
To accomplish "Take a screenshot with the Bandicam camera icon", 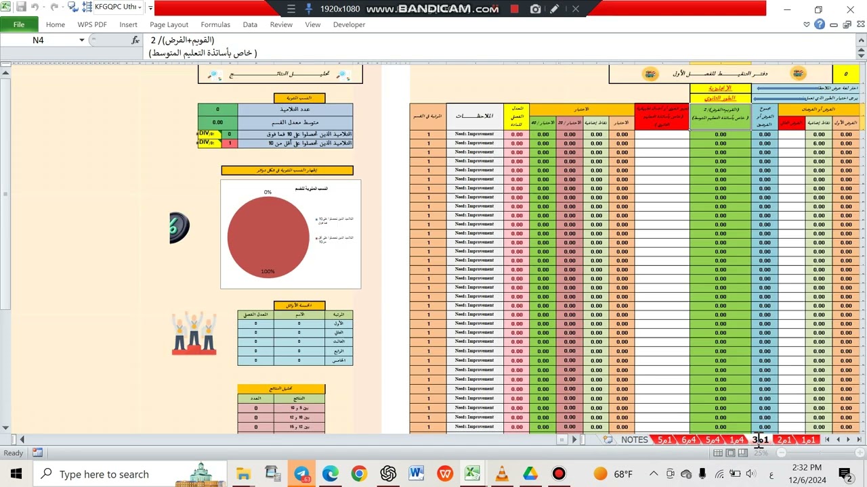I will [x=535, y=9].
